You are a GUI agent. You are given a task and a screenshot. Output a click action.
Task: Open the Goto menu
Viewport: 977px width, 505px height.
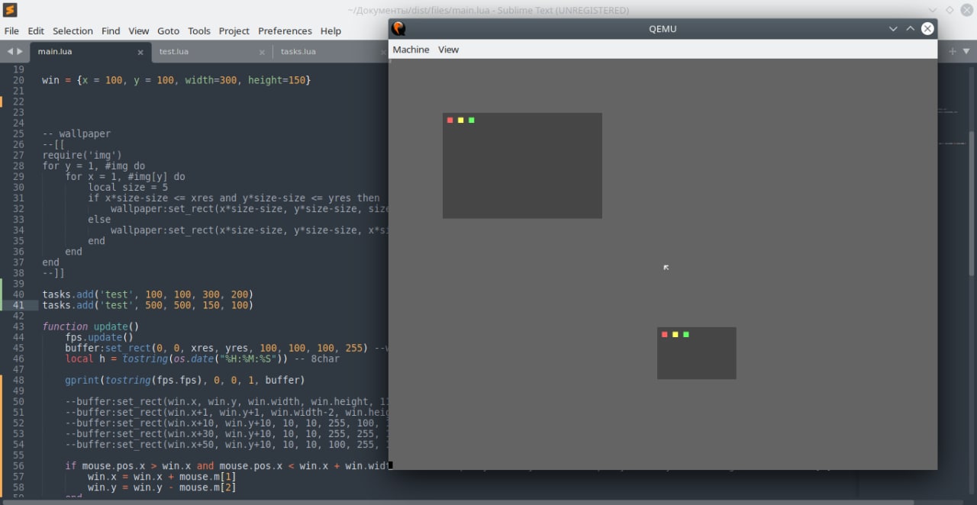click(168, 31)
